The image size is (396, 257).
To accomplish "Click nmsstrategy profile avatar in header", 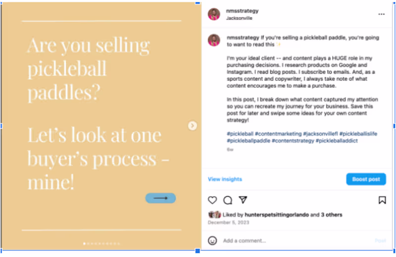I will [x=214, y=14].
